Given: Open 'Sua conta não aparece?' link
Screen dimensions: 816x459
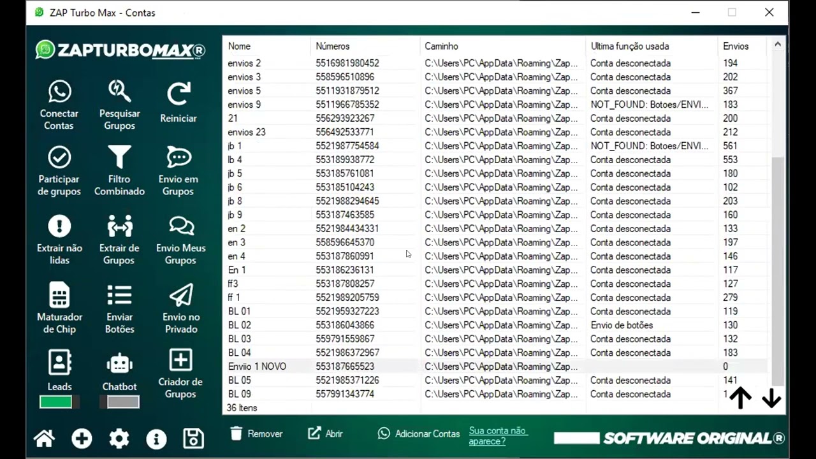Looking at the screenshot, I should coord(498,436).
